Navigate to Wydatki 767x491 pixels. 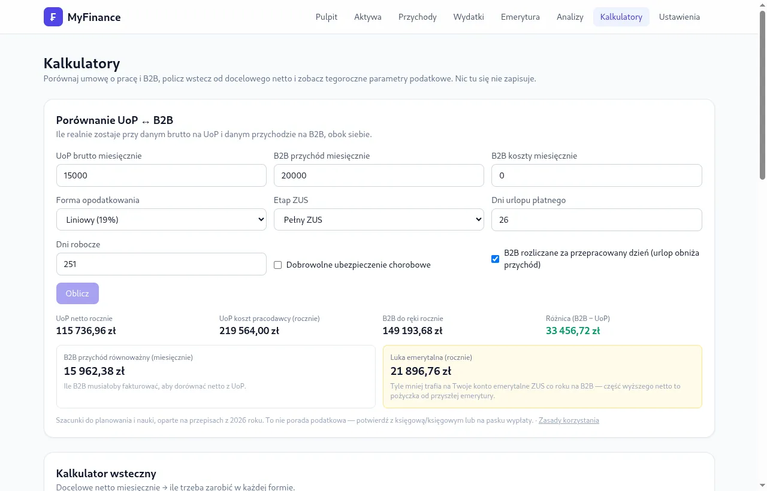point(469,17)
